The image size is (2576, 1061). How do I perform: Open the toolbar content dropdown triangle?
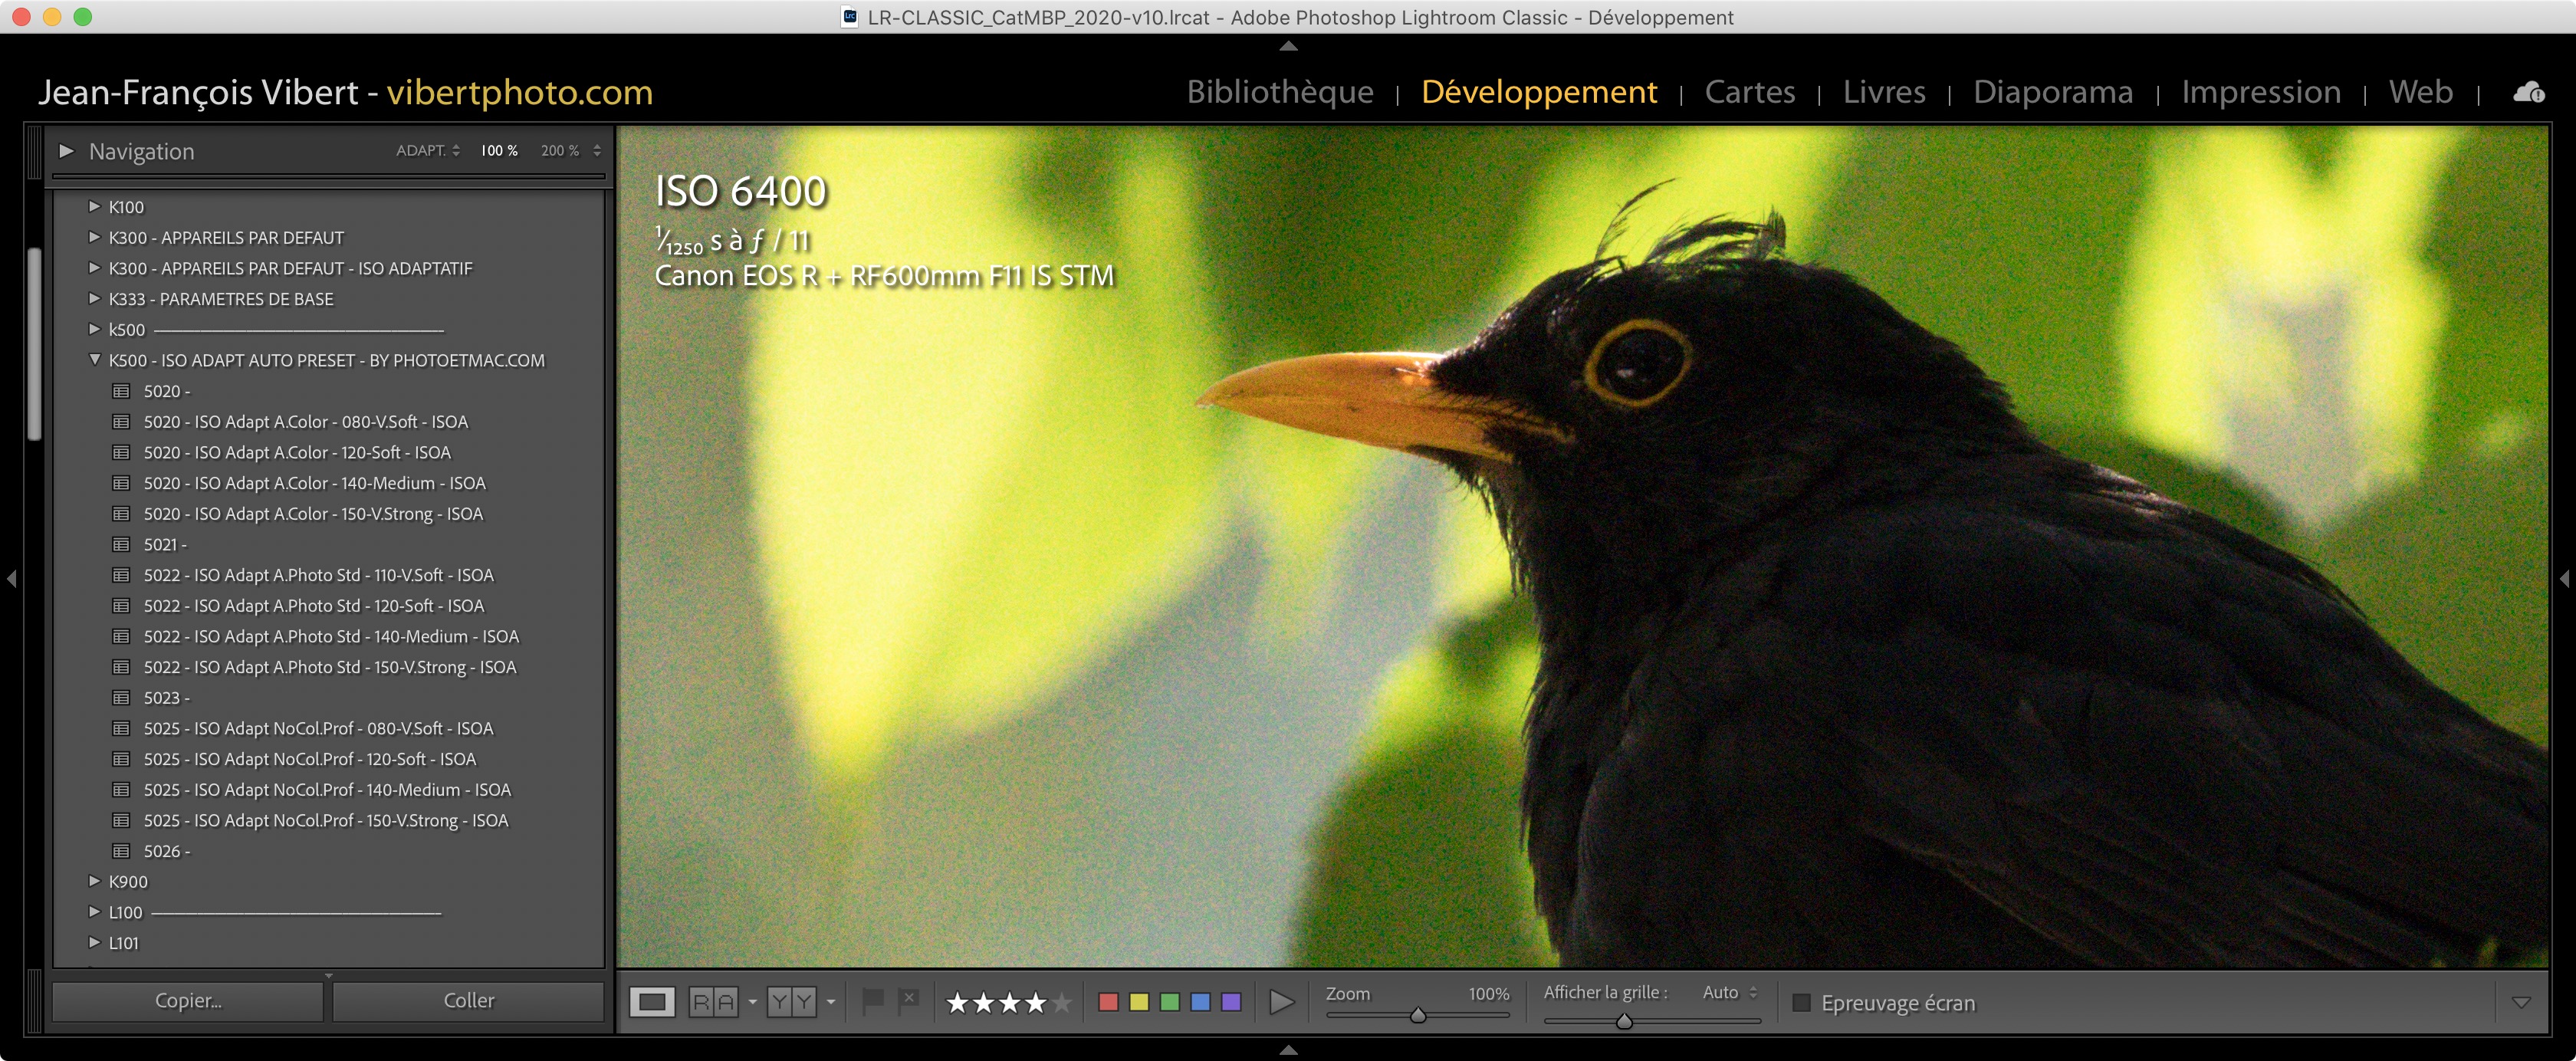point(2521,1002)
